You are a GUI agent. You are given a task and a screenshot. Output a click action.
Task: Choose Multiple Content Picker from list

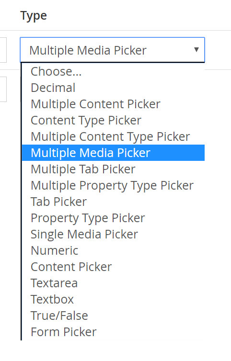[113, 104]
